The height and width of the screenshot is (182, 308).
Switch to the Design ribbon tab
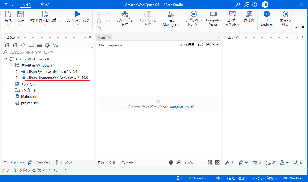25,5
